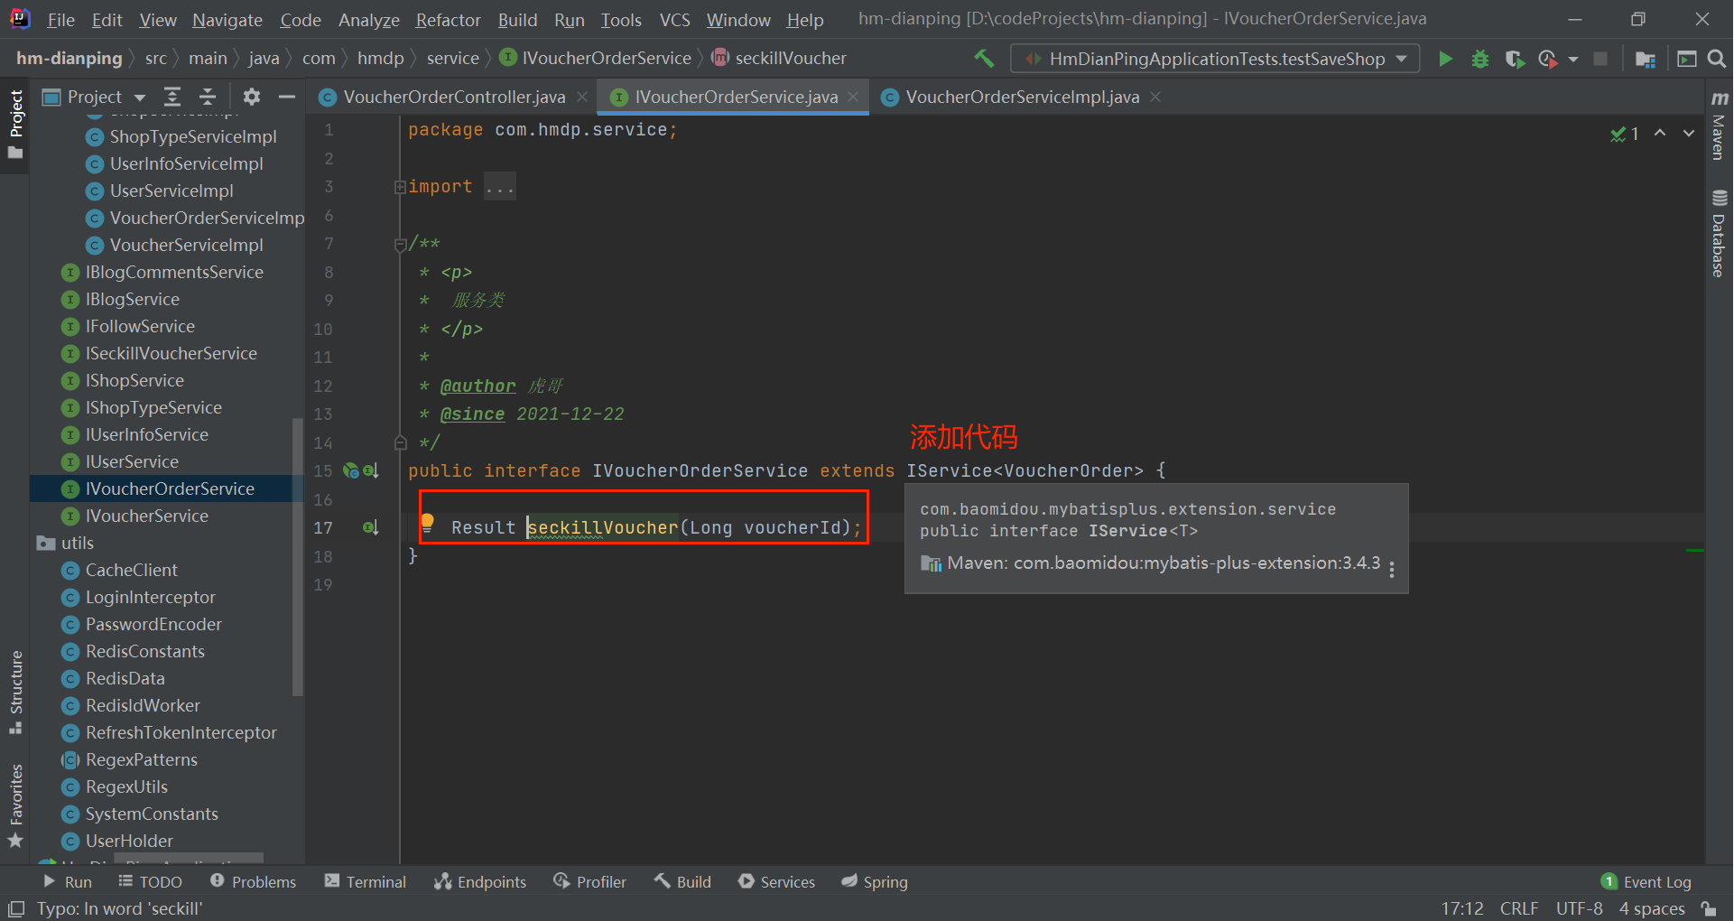Collapse all in Project panel
The height and width of the screenshot is (921, 1734).
pyautogui.click(x=208, y=97)
